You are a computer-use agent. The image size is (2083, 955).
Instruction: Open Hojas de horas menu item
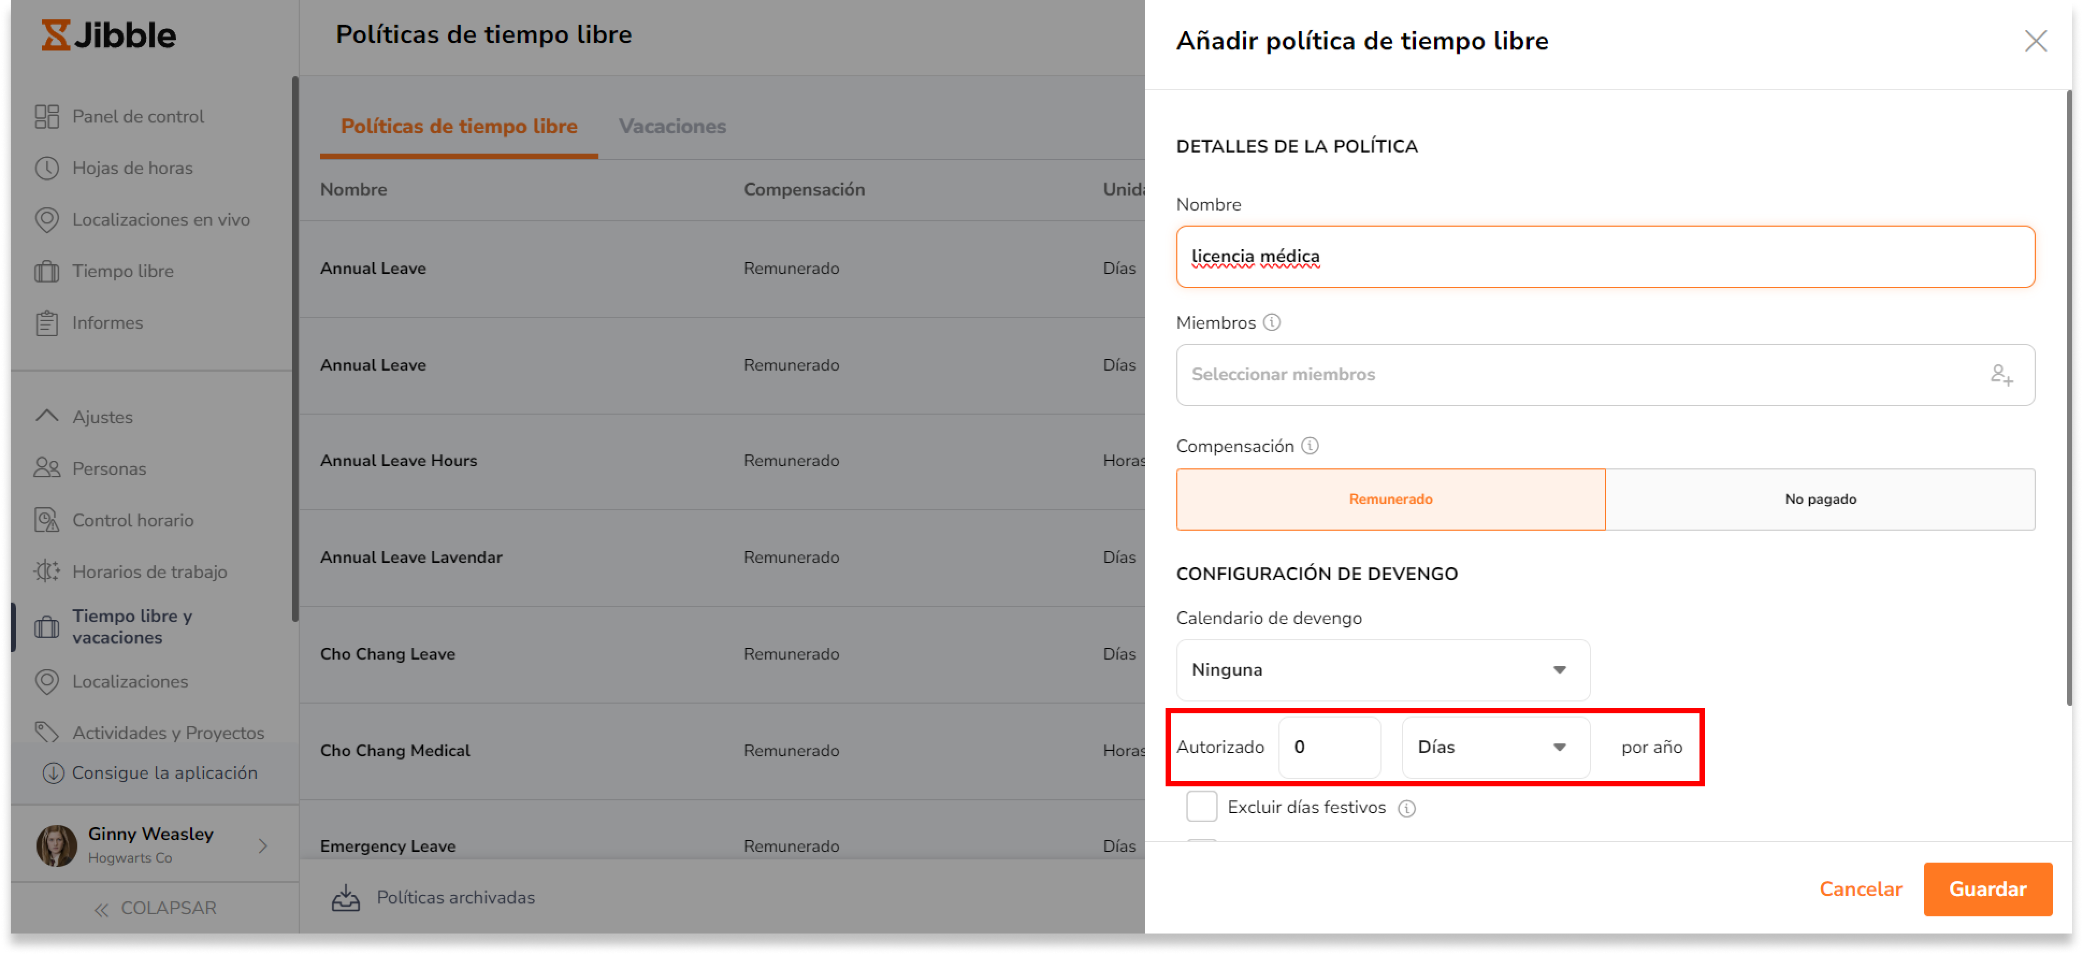coord(133,168)
